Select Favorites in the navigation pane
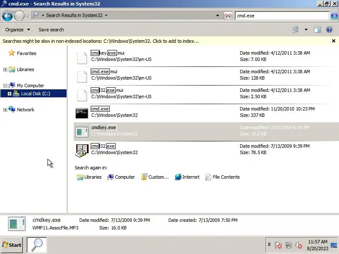The image size is (339, 254). (26, 53)
